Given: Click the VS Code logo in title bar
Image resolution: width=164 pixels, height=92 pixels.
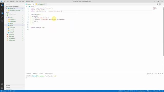Looking at the screenshot, I should pyautogui.click(x=2, y=1).
